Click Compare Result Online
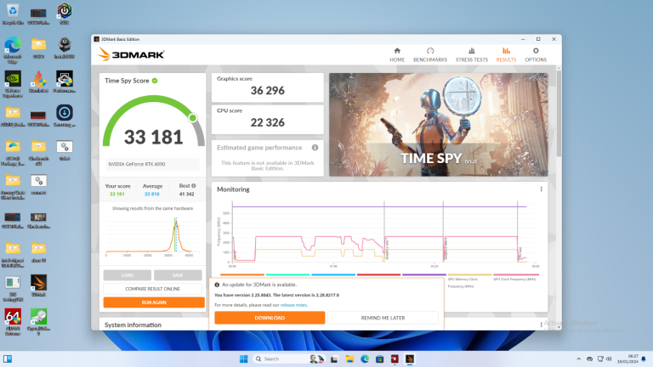The width and height of the screenshot is (653, 367). 154,289
